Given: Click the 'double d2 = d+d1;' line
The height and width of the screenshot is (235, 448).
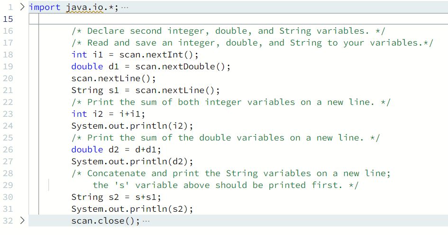Looking at the screenshot, I should [116, 150].
